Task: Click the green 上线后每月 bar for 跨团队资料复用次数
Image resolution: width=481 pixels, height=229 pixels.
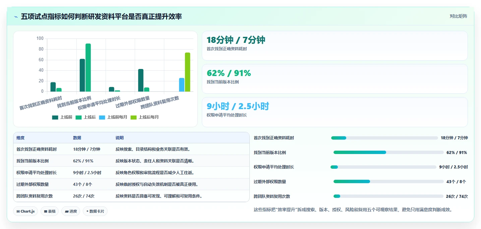Action: [x=187, y=72]
